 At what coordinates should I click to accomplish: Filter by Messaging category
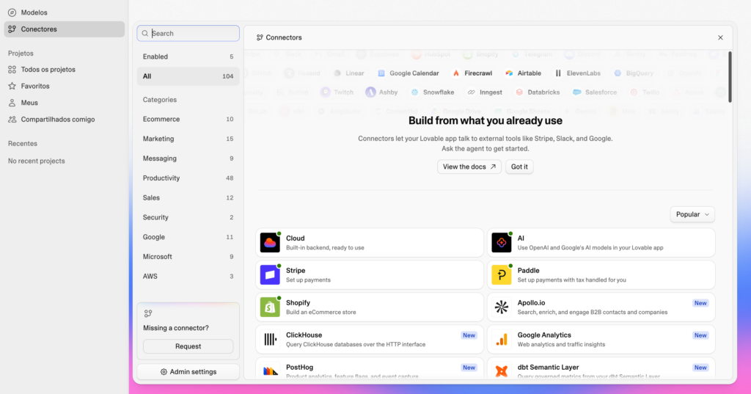click(x=188, y=158)
